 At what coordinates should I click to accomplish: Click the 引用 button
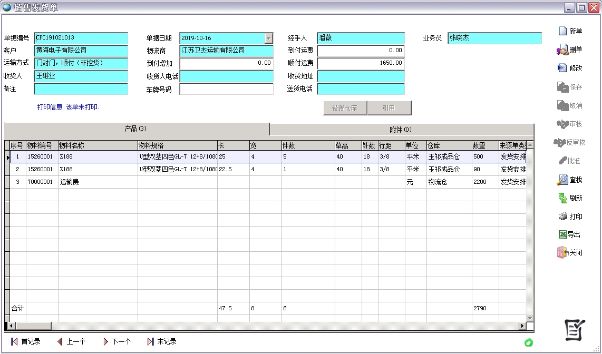390,107
